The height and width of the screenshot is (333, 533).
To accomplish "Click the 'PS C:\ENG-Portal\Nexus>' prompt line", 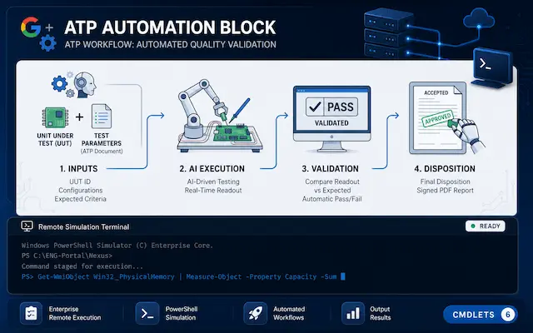I will pyautogui.click(x=67, y=256).
